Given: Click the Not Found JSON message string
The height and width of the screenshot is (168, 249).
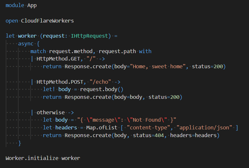Looking at the screenshot, I should pos(126,120).
